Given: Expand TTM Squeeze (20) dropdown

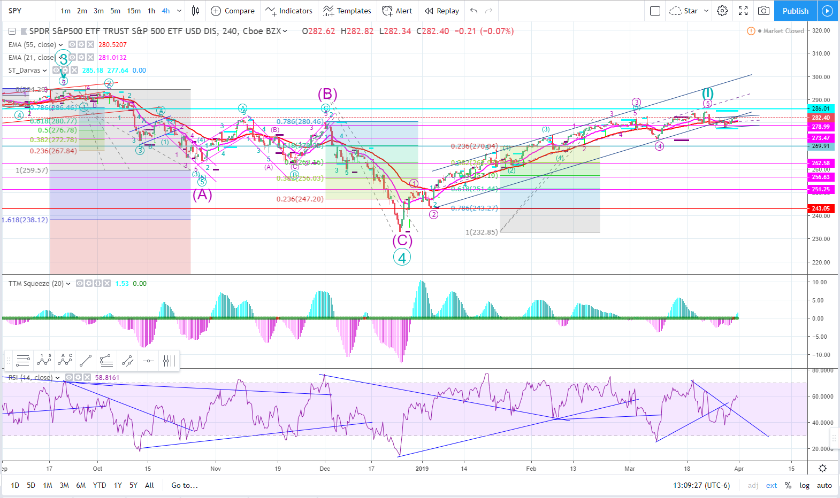Looking at the screenshot, I should pyautogui.click(x=68, y=283).
